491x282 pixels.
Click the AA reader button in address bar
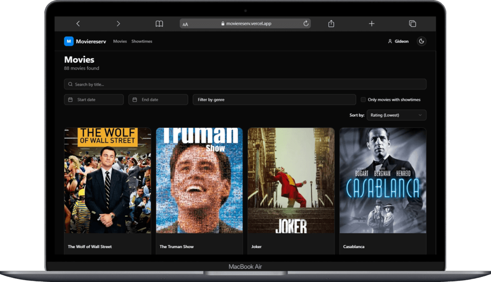coord(185,24)
